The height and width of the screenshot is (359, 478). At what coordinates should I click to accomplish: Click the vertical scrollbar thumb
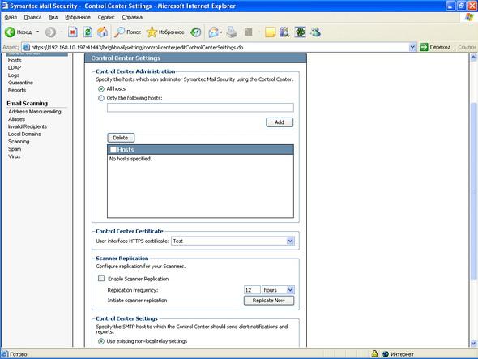point(473,191)
